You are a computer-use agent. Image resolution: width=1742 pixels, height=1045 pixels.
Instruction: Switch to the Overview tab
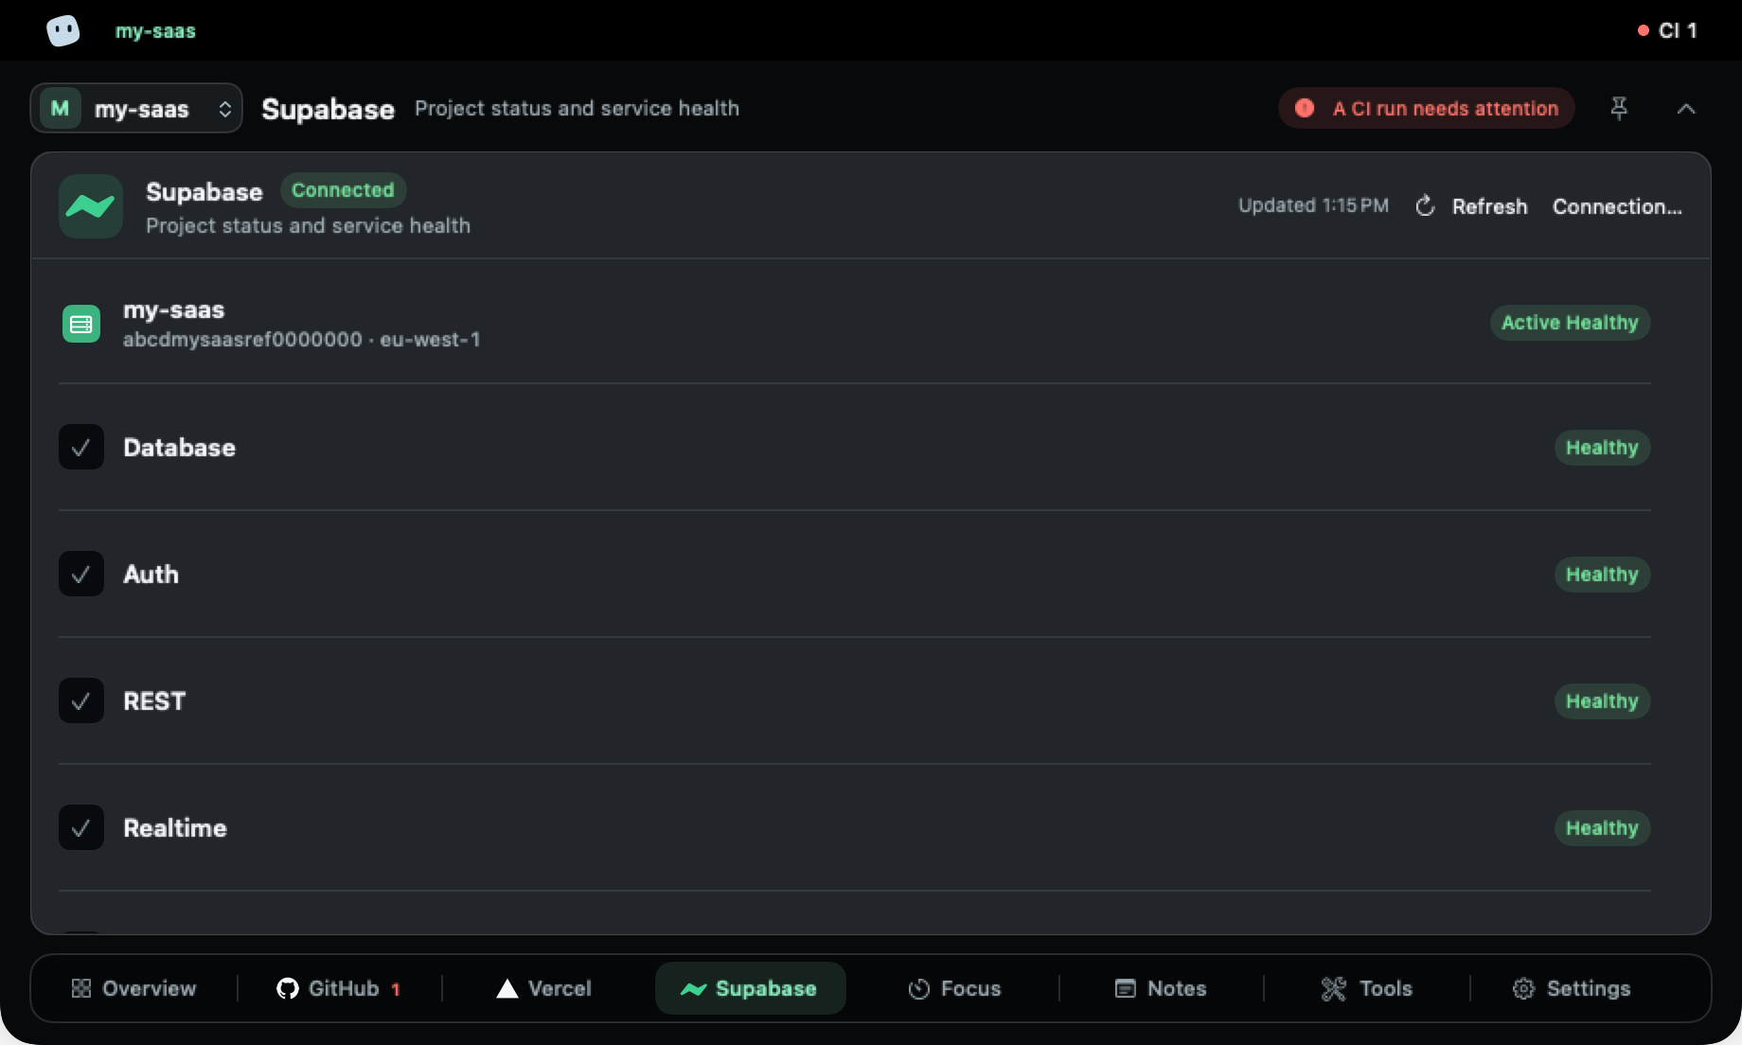pos(134,988)
